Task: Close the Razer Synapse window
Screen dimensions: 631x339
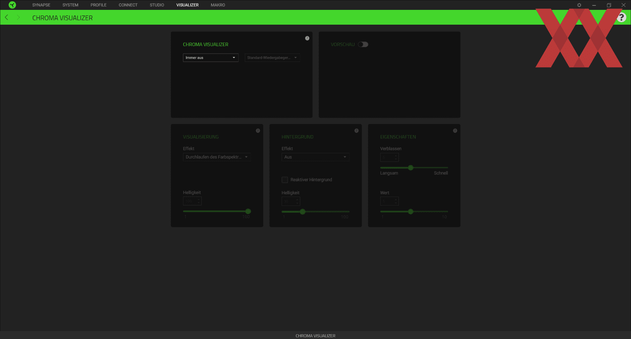Action: pos(623,5)
